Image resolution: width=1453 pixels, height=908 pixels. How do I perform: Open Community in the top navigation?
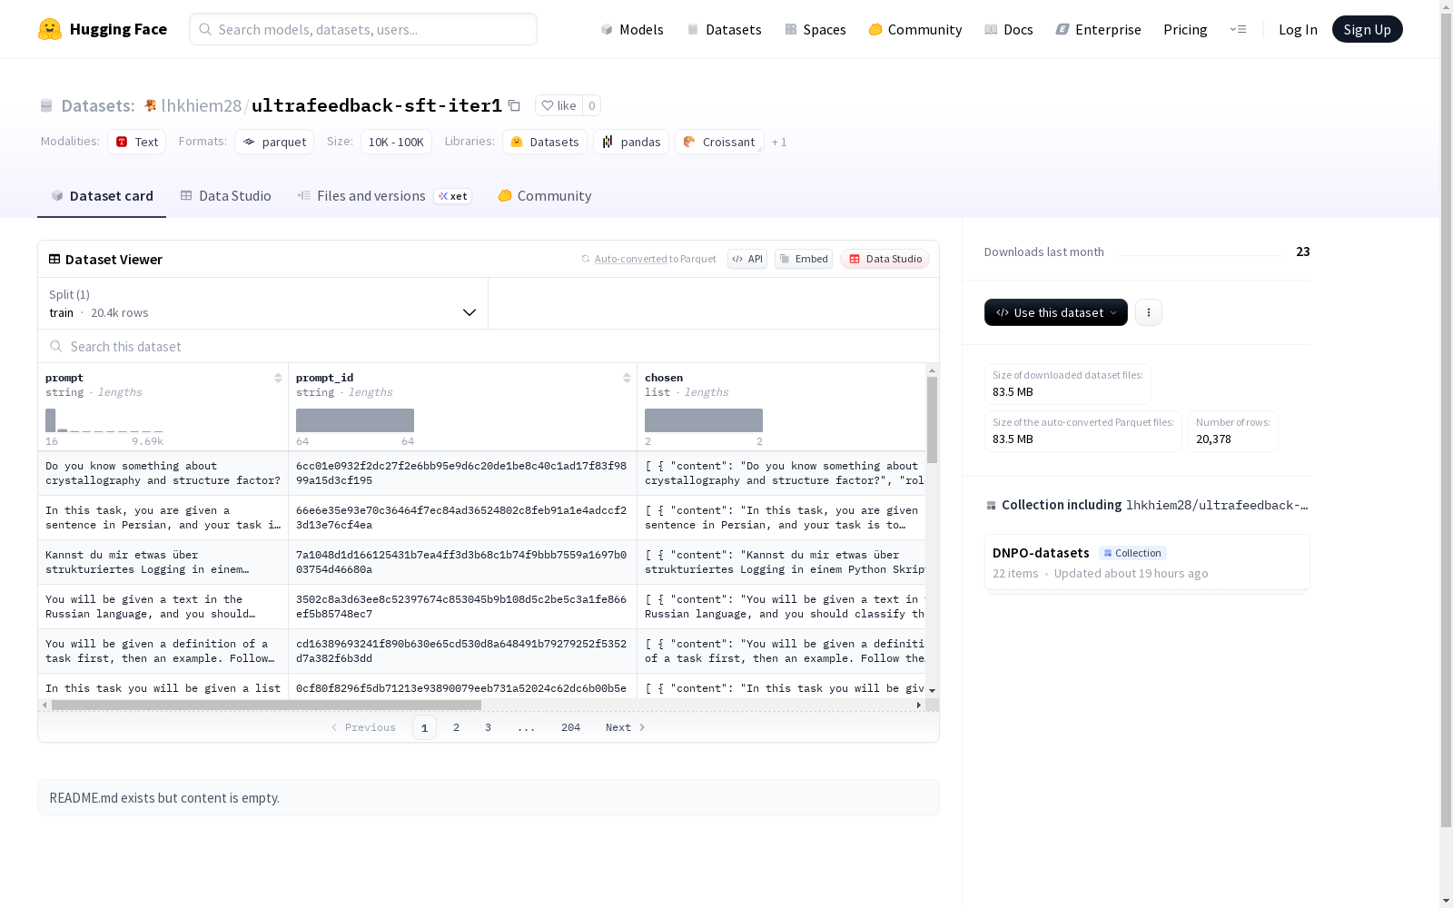point(914,29)
